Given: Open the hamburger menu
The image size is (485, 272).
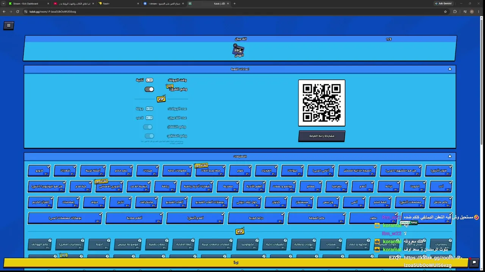Looking at the screenshot, I should (x=9, y=25).
